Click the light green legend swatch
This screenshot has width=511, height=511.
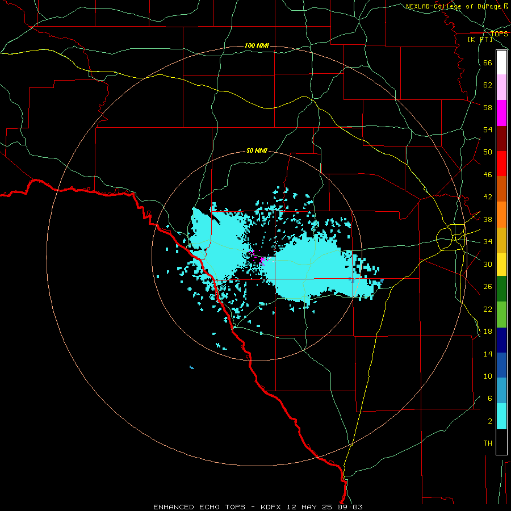(501, 315)
